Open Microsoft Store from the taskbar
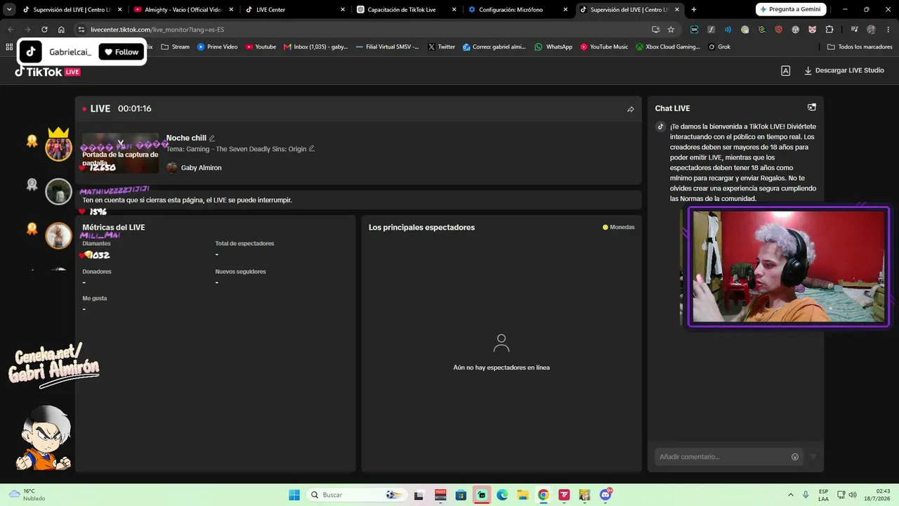The height and width of the screenshot is (506, 899). (x=461, y=495)
